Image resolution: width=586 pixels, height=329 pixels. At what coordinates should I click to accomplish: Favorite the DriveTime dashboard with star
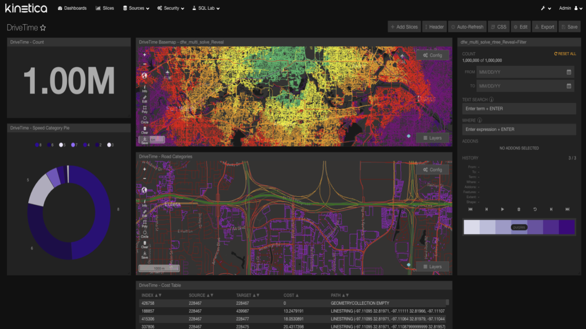point(43,28)
